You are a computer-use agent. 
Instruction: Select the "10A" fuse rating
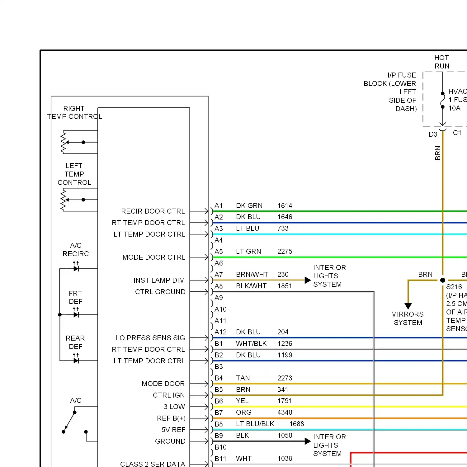coord(454,108)
